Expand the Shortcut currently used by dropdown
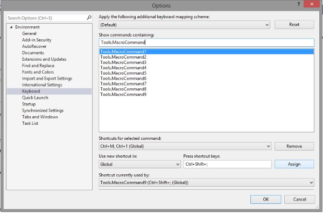The width and height of the screenshot is (323, 213). (x=206, y=182)
